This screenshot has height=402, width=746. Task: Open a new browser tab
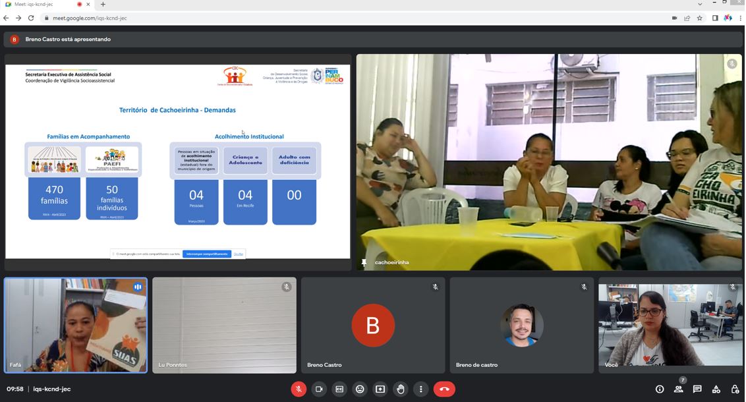pyautogui.click(x=103, y=5)
